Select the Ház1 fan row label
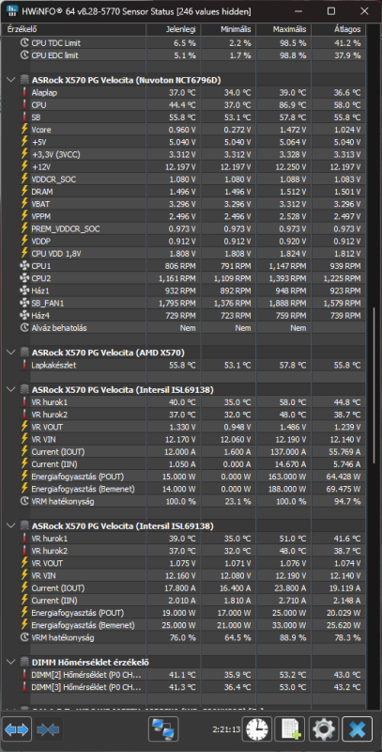 pos(40,290)
